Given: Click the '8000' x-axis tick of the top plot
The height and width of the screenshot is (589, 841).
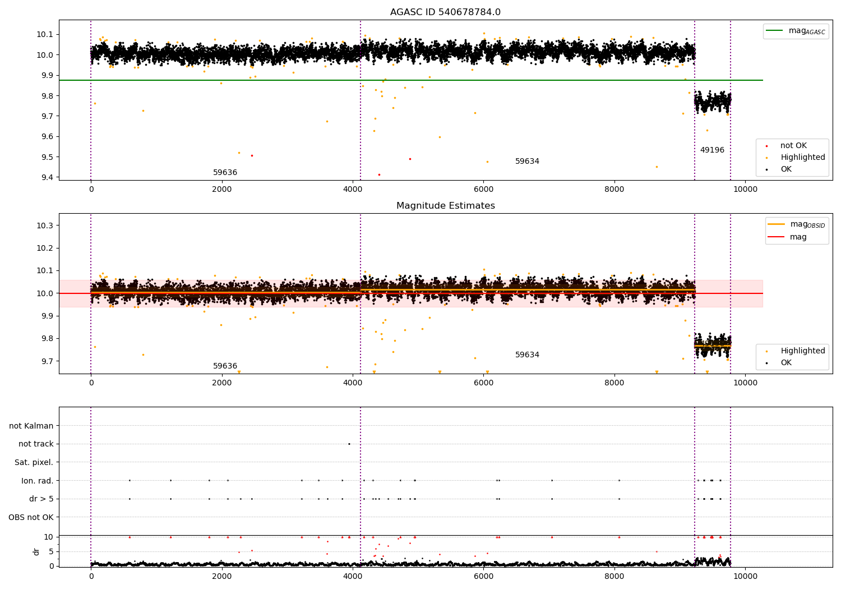Looking at the screenshot, I should coord(614,190).
